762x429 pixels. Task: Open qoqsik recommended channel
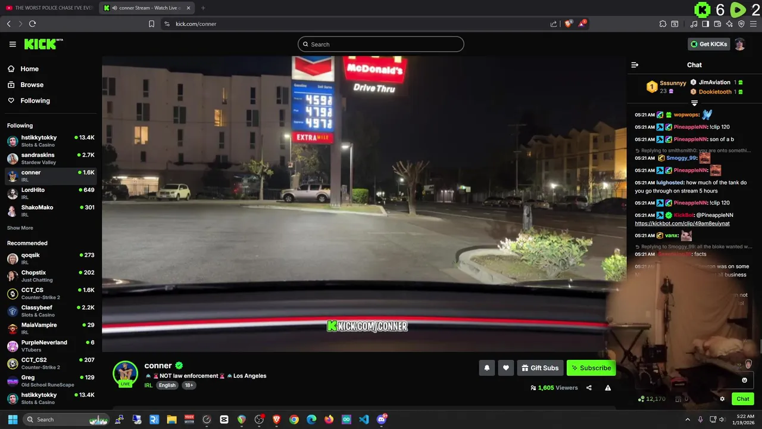(51, 259)
